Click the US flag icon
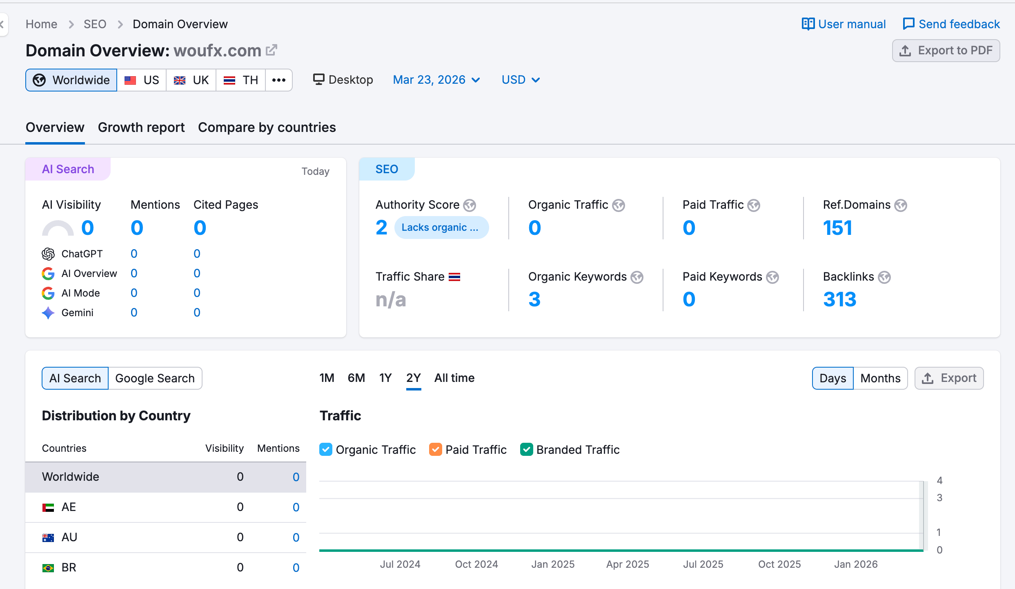1015x589 pixels. click(130, 80)
